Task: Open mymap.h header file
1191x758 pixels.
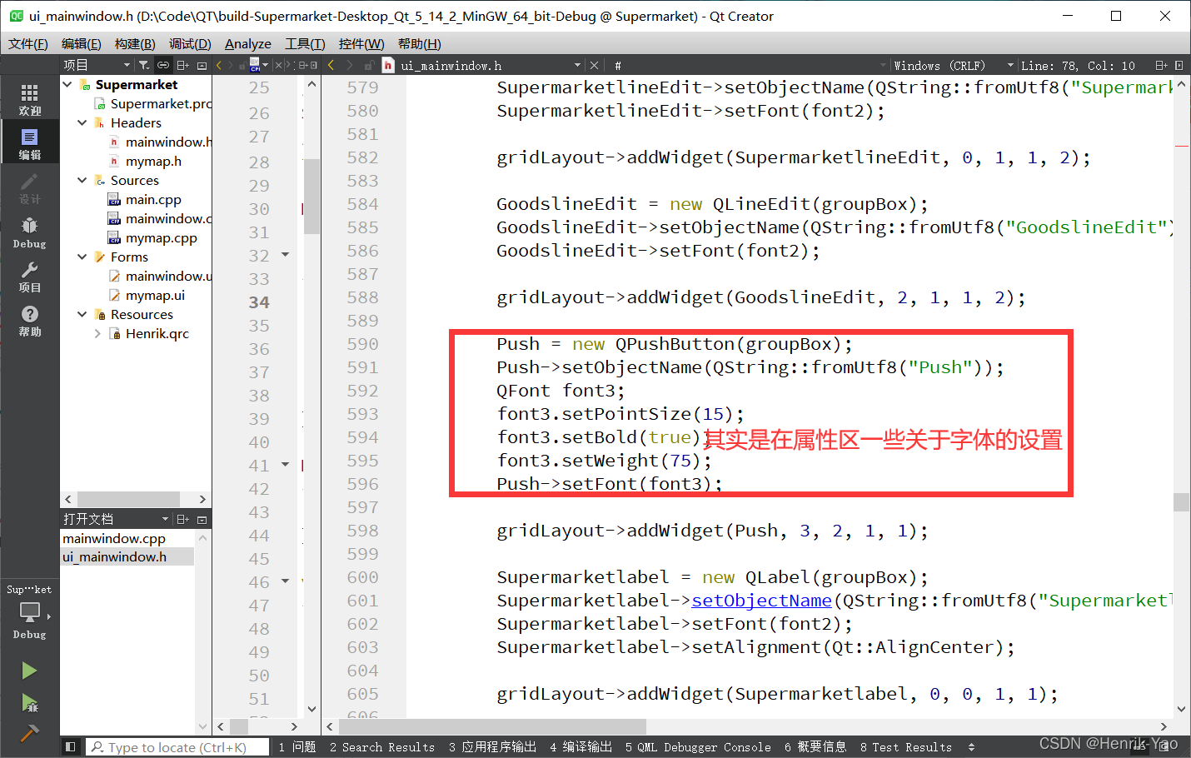Action: tap(153, 161)
